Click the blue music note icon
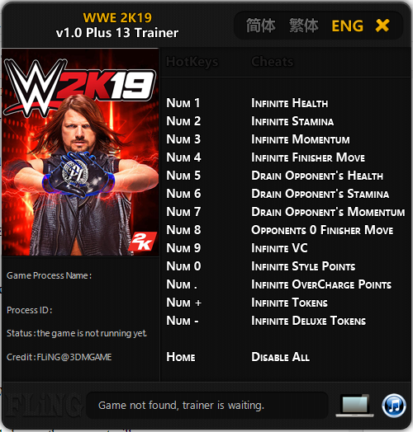 coord(394,406)
